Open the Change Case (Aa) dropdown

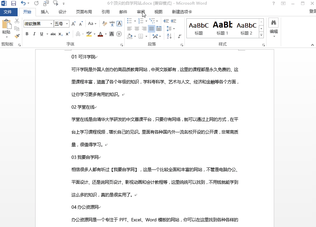click(92, 24)
